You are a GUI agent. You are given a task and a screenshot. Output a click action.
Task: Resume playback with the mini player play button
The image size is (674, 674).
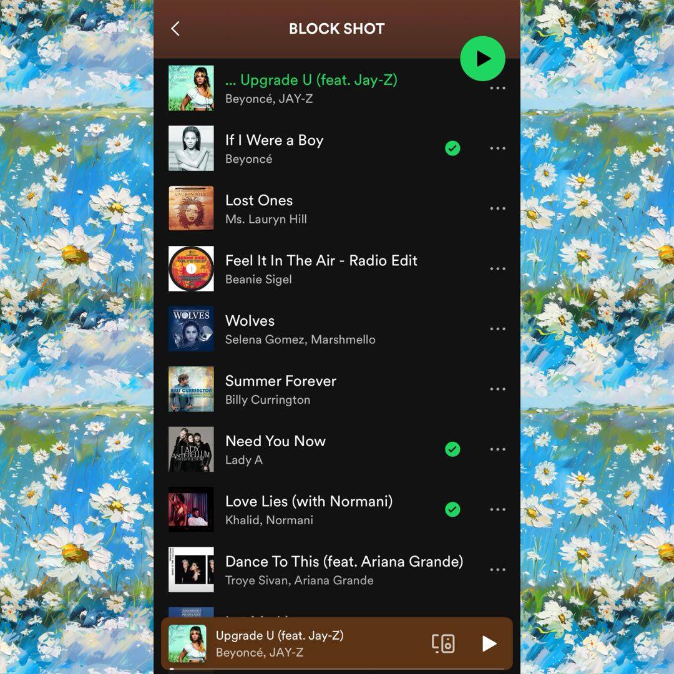pos(489,643)
